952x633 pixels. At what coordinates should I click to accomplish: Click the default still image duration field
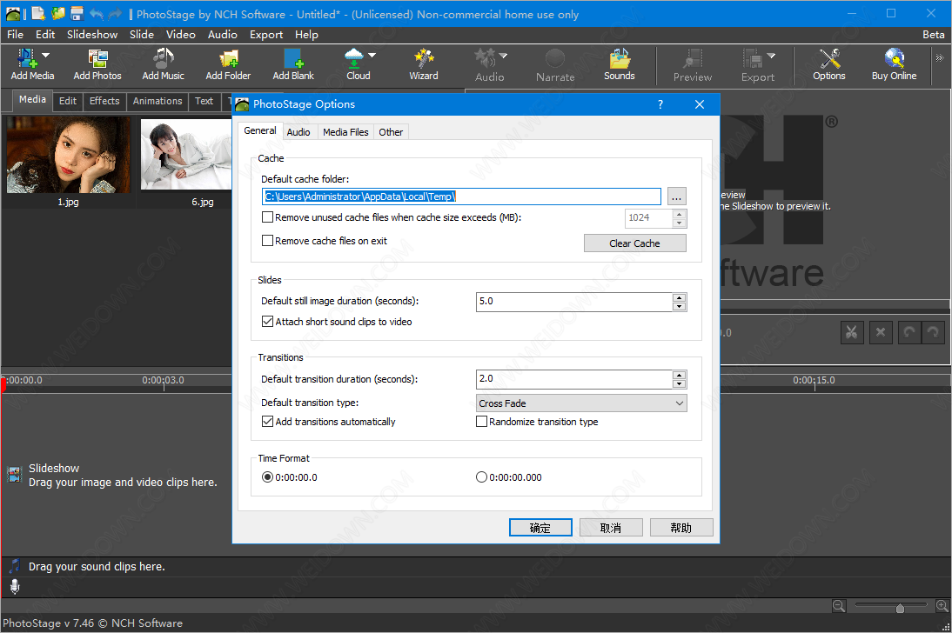click(574, 302)
